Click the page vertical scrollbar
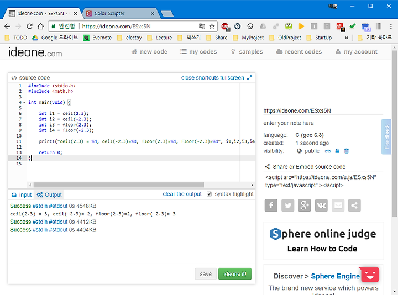Image resolution: width=398 pixels, height=295 pixels. (395, 134)
